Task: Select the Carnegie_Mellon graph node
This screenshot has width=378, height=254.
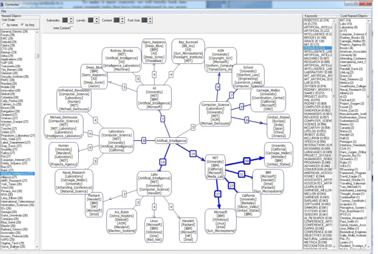Action: (x=268, y=99)
